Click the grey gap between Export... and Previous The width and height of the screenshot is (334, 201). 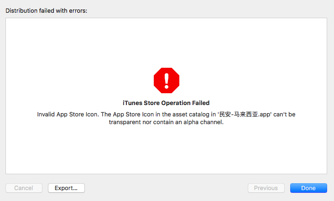point(166,188)
